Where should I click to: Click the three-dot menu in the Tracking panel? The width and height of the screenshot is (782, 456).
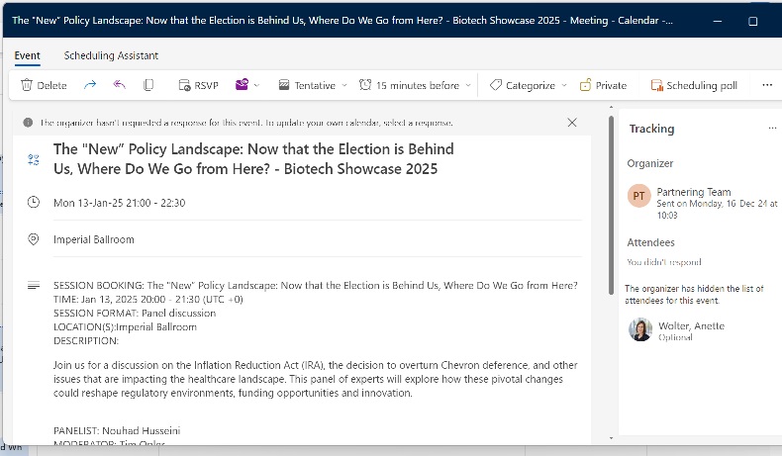pyautogui.click(x=772, y=129)
